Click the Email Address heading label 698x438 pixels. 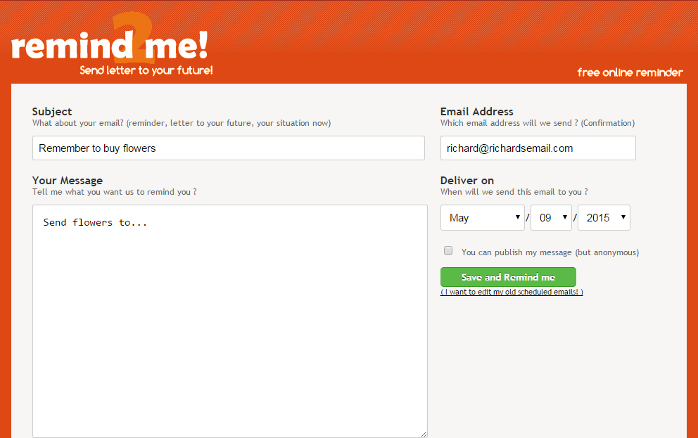click(x=477, y=111)
